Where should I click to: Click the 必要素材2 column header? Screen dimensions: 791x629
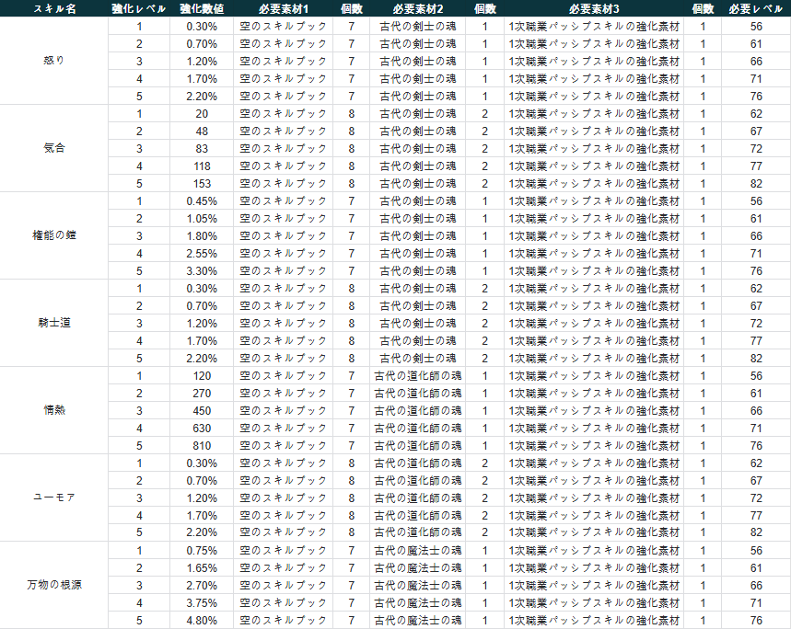(417, 8)
